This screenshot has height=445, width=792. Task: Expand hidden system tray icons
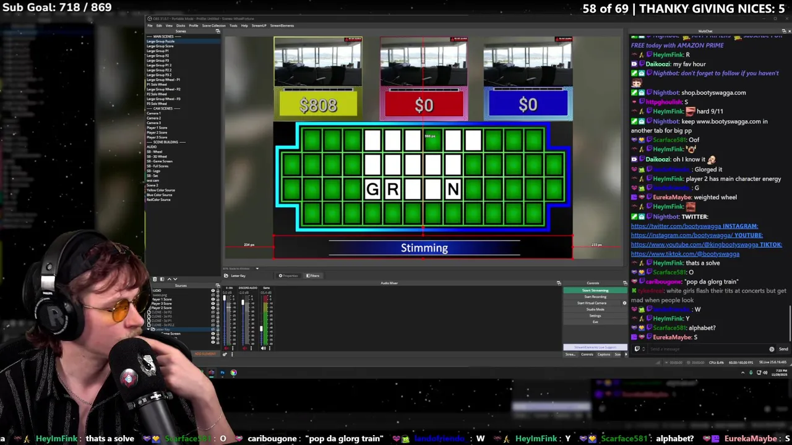click(x=742, y=373)
